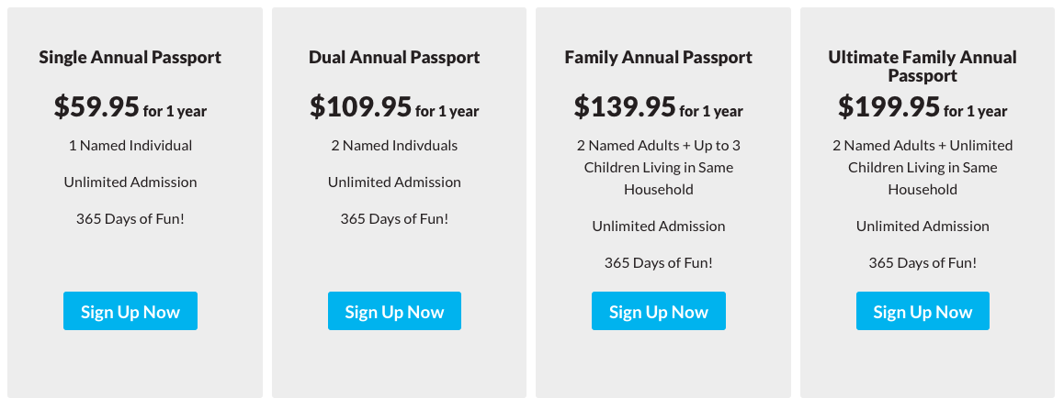The image size is (1064, 409).
Task: Select the Dual Annual Passport title
Action: (394, 57)
